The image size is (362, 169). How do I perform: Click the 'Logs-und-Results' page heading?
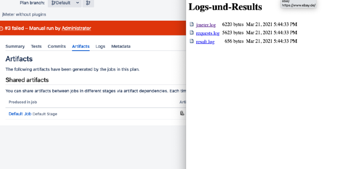(225, 7)
